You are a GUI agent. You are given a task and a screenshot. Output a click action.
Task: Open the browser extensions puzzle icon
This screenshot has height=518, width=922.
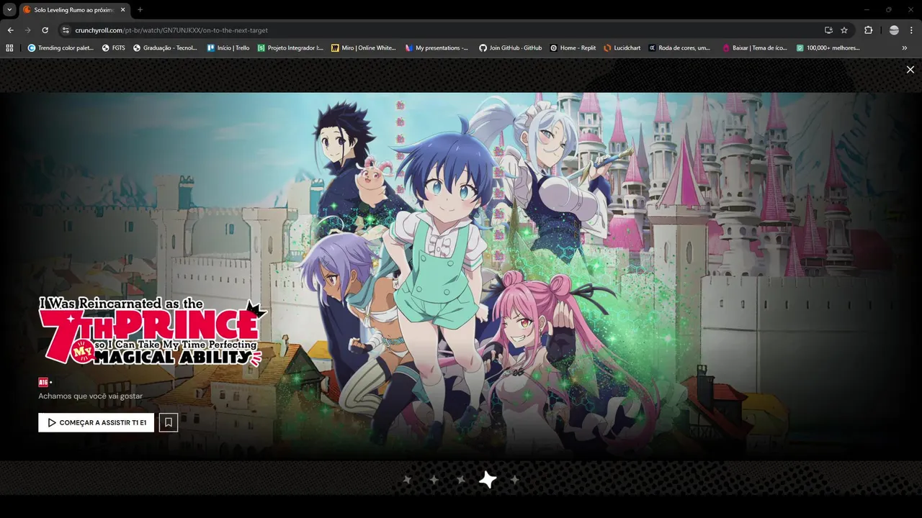[x=868, y=30]
